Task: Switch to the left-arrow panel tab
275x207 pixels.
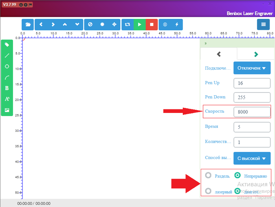Action: [x=219, y=54]
